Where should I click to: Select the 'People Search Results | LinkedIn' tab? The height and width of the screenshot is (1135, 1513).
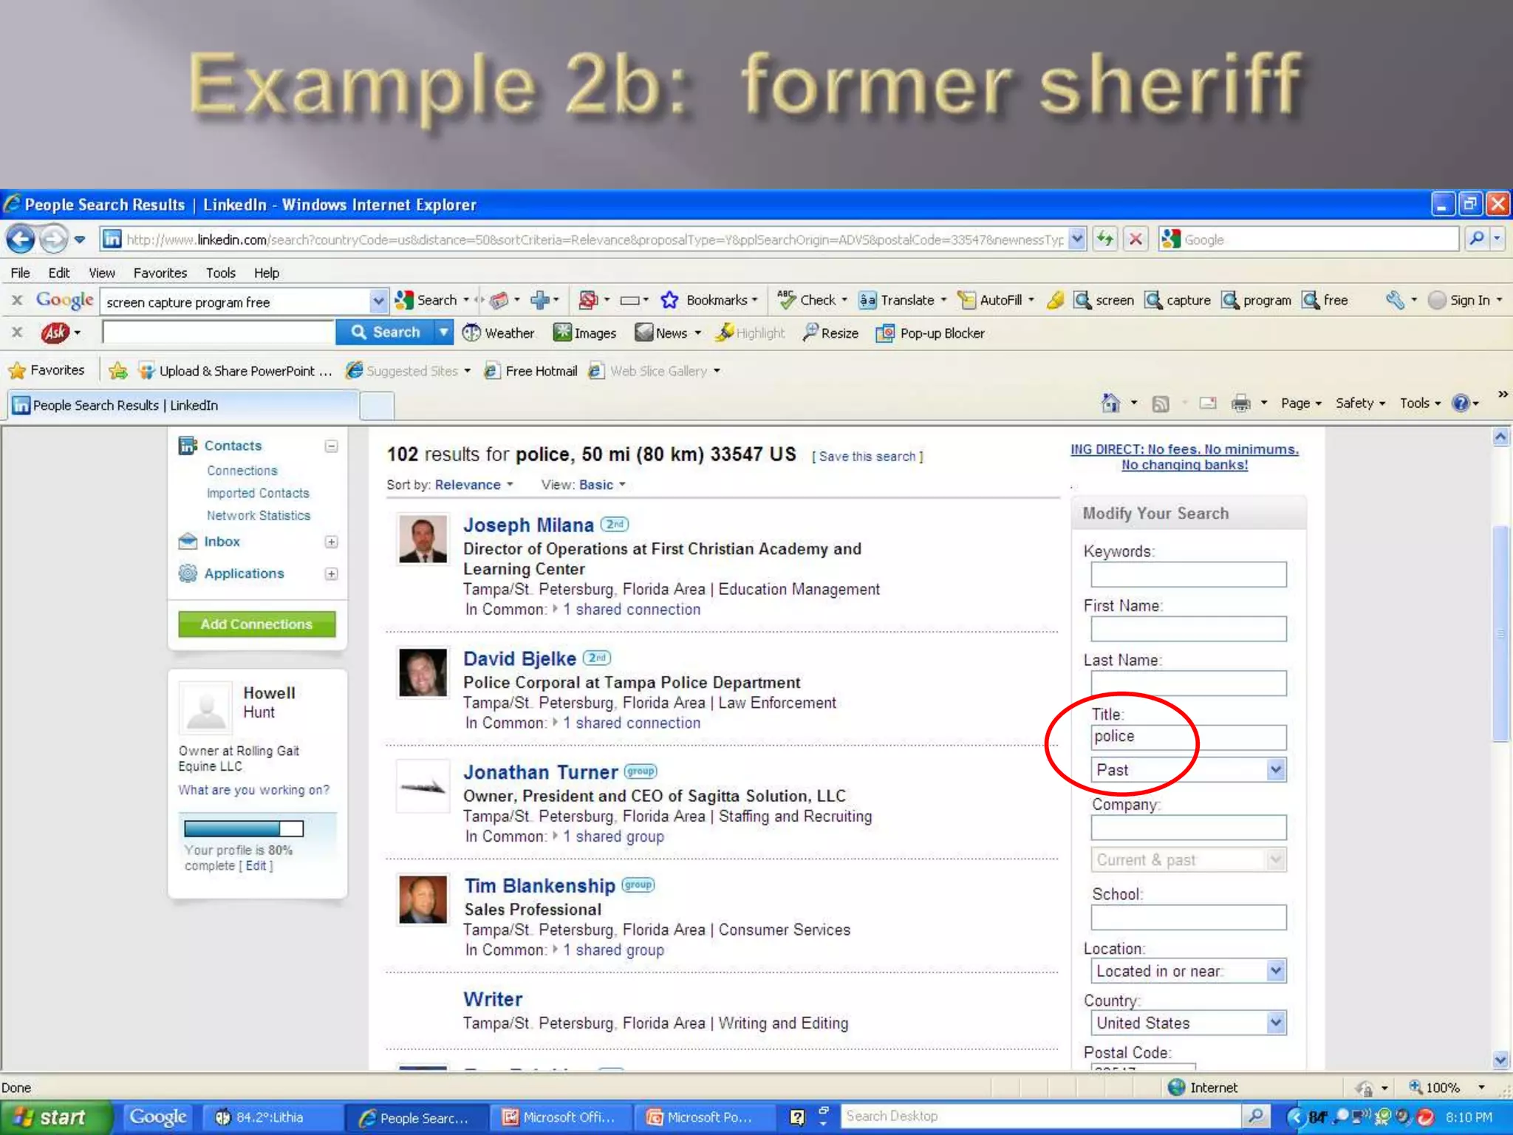(x=183, y=405)
